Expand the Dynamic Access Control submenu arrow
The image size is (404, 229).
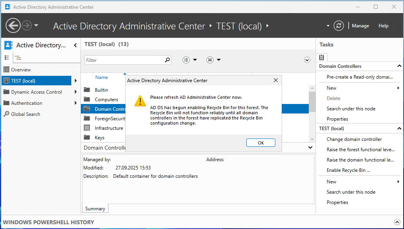[76, 92]
